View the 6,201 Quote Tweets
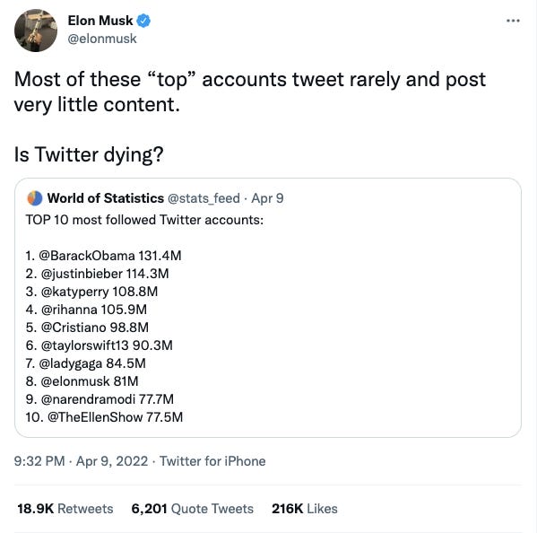Image resolution: width=537 pixels, height=533 pixels. coord(193,509)
